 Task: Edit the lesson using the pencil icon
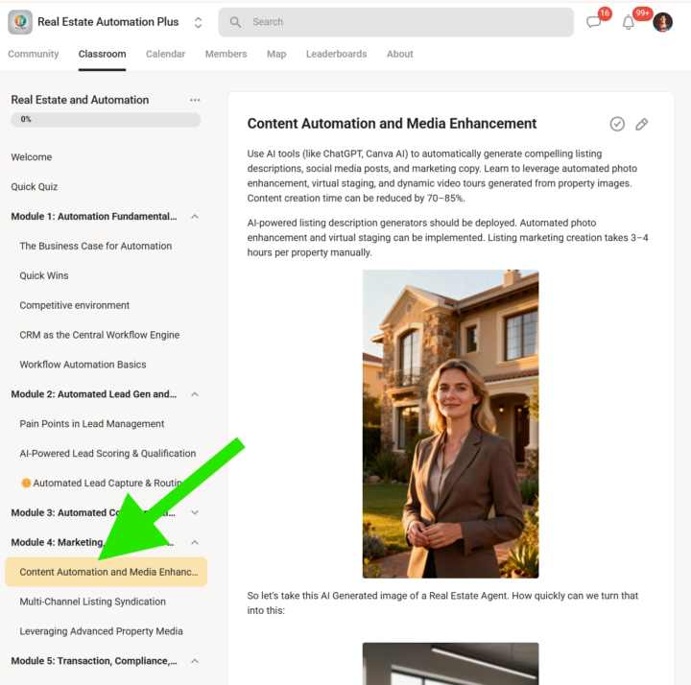click(x=642, y=124)
